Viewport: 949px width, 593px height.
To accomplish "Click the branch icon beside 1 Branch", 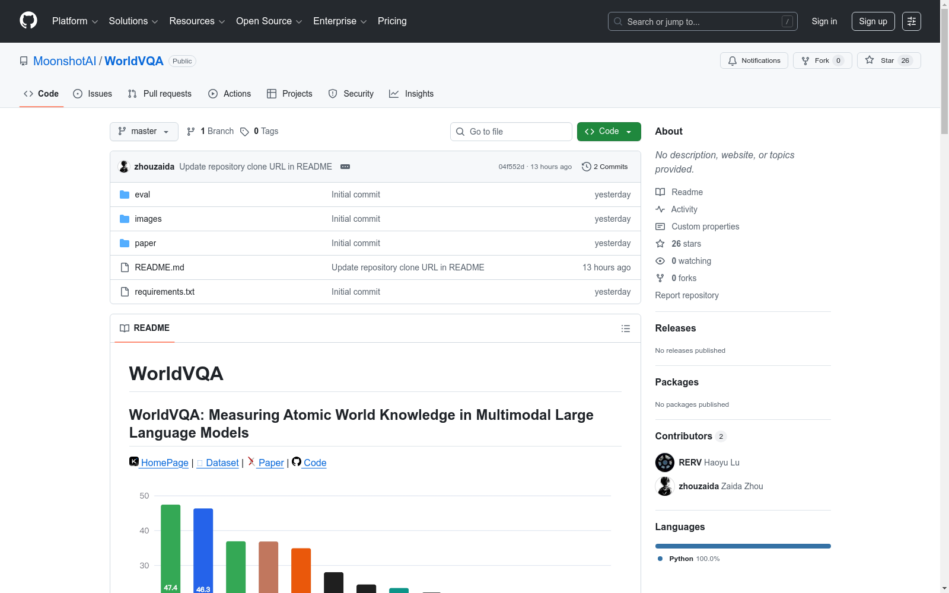I will tap(191, 132).
